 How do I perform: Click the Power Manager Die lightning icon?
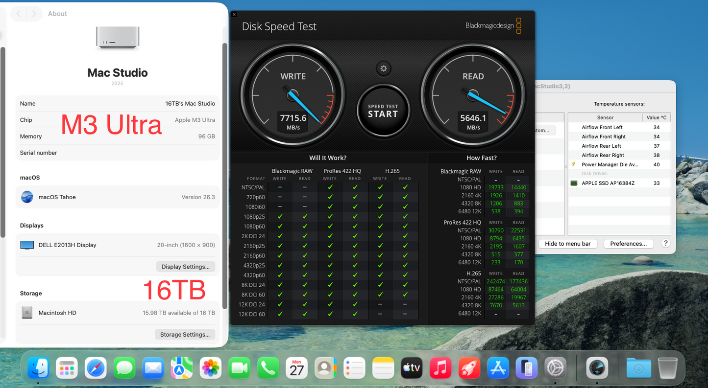click(574, 164)
